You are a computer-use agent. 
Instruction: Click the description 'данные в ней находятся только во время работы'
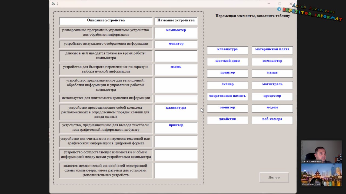click(106, 56)
